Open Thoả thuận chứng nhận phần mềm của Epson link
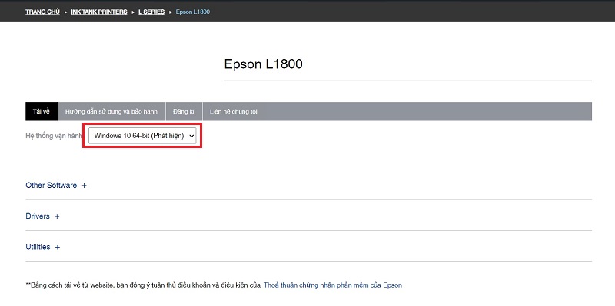Viewport: 615px width, 306px height. click(x=333, y=285)
